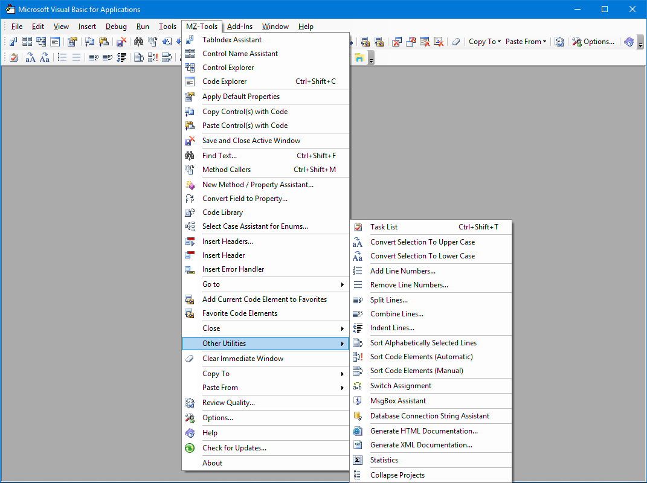This screenshot has width=647, height=483.
Task: Open the Run menu
Action: 143,27
